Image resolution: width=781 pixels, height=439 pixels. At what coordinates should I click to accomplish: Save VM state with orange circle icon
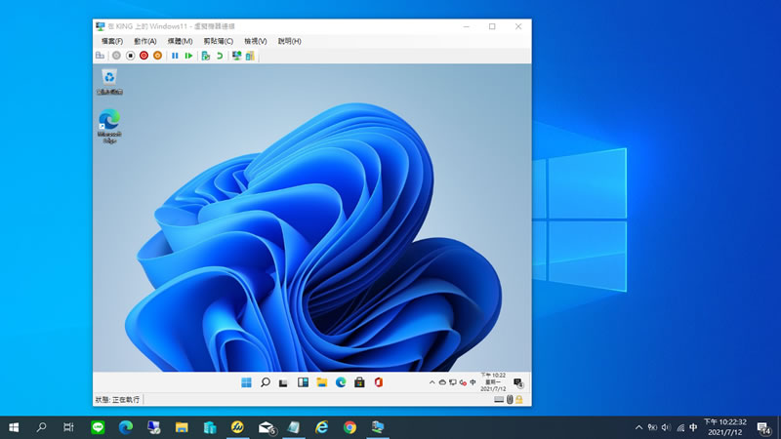coord(157,56)
